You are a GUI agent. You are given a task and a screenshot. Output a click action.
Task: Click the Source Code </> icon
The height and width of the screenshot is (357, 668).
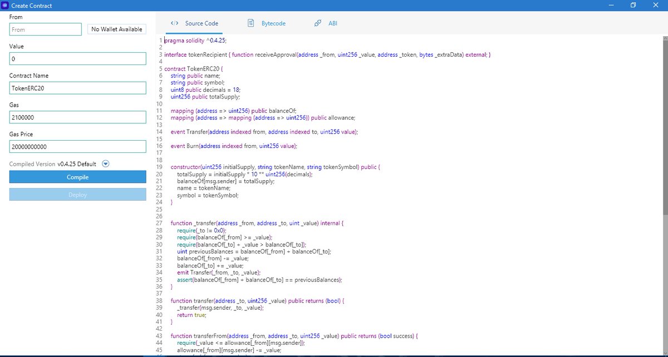[x=173, y=23]
